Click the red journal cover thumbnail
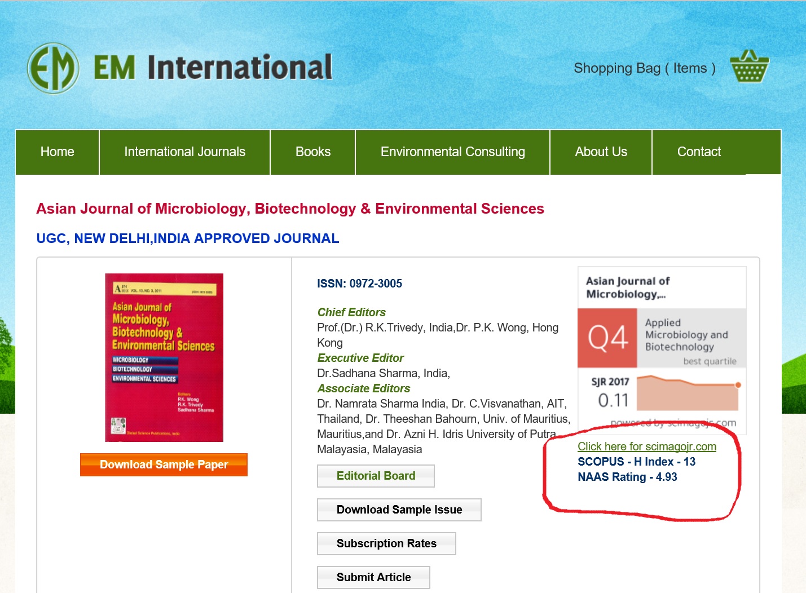806x593 pixels. (x=164, y=357)
